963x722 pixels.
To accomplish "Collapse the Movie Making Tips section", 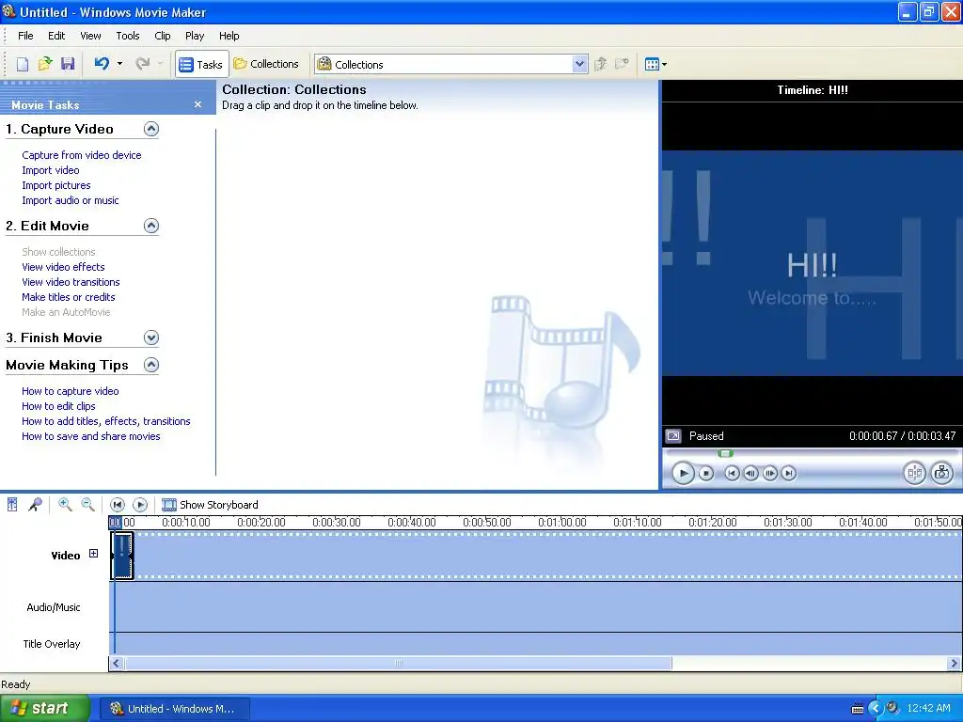I will point(151,366).
